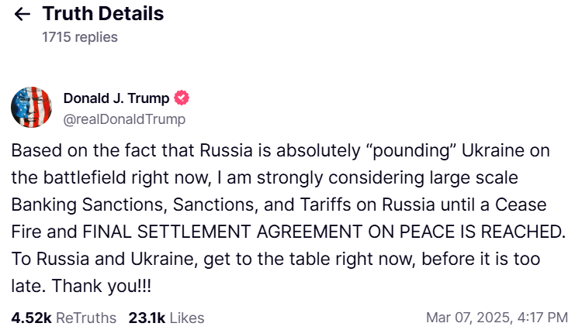
Task: Click the Mar 07, 2025 timestamp
Action: tap(497, 318)
